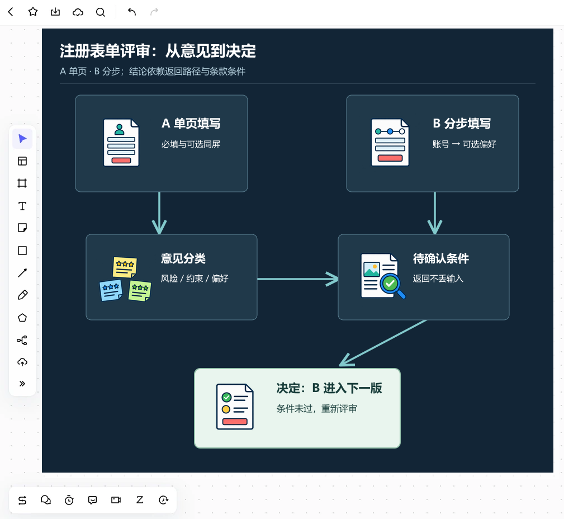Image resolution: width=564 pixels, height=519 pixels.
Task: Open cloud sync status icon
Action: (x=78, y=12)
